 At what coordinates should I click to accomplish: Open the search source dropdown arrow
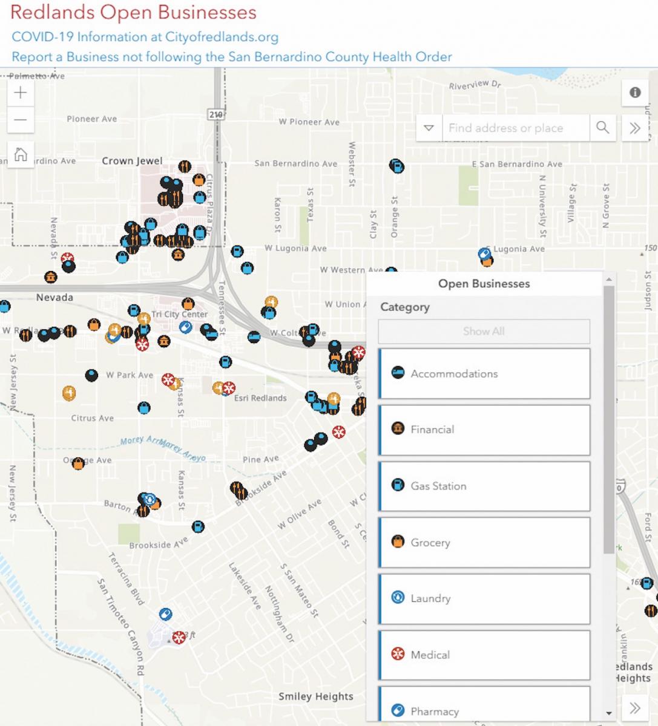429,128
